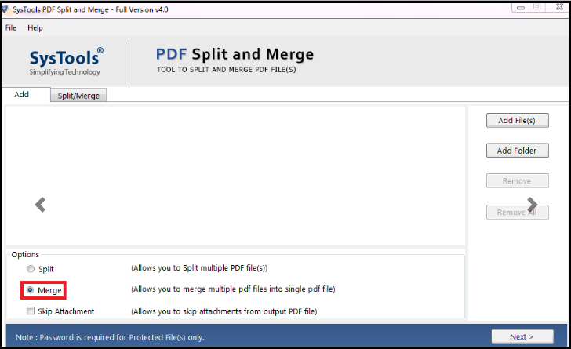Image resolution: width=571 pixels, height=349 pixels.
Task: Click the Remove button
Action: 517,180
